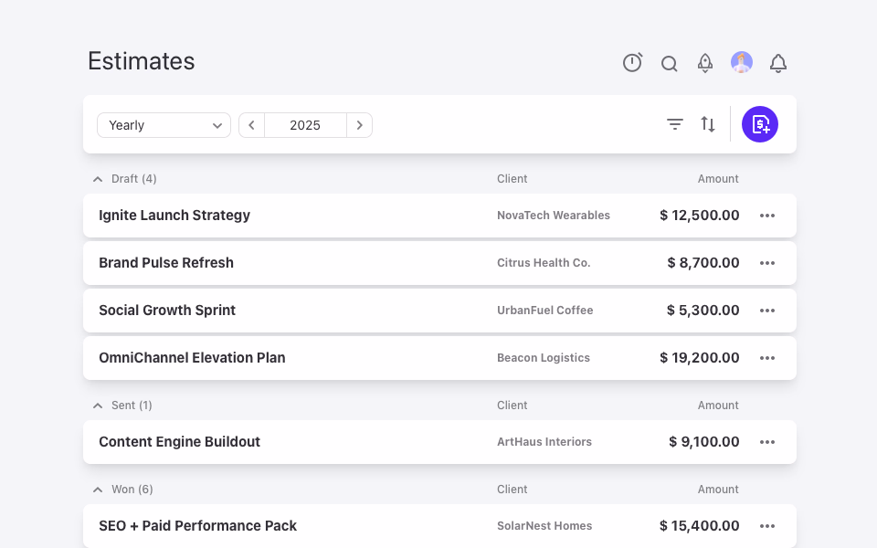Open more options for Social Growth Sprint
The width and height of the screenshot is (877, 548).
coord(767,311)
